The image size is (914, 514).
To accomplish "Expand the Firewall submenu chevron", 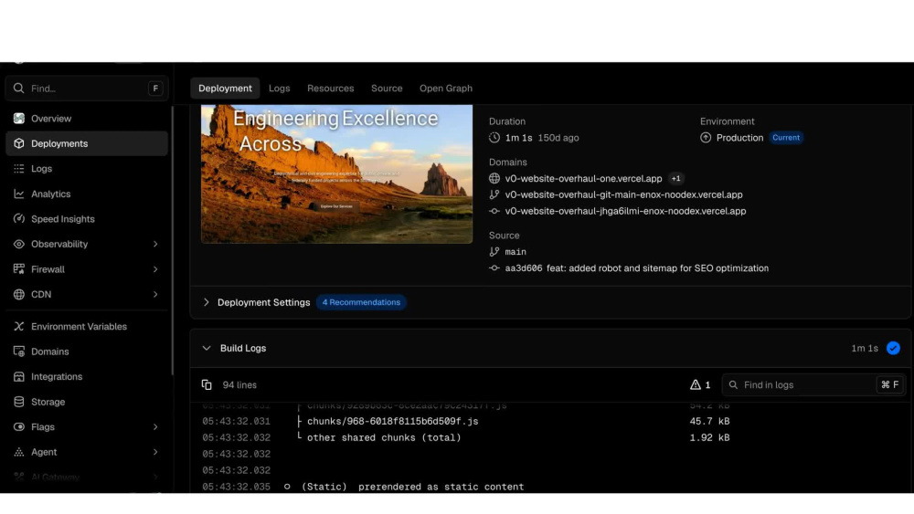I will coord(155,269).
